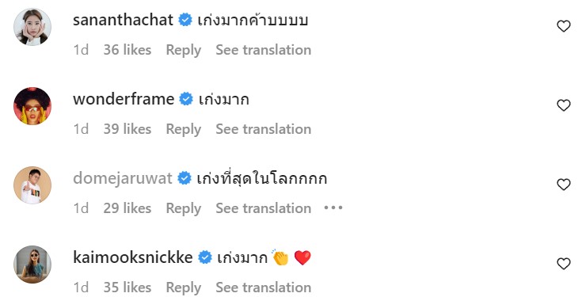The image size is (582, 297).
Task: Reply to wonderframe's comment
Action: click(x=184, y=129)
